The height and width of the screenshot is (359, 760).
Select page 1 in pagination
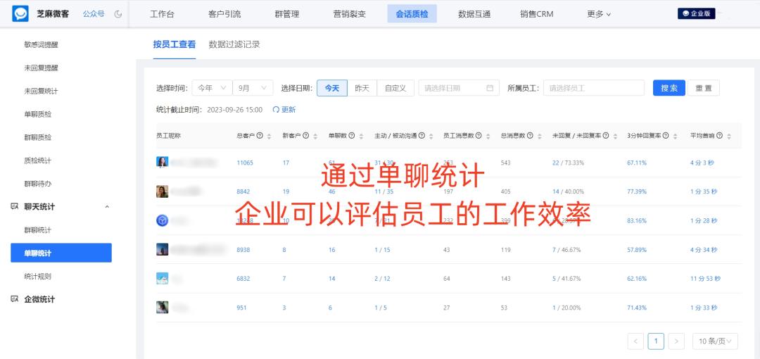[x=656, y=341]
